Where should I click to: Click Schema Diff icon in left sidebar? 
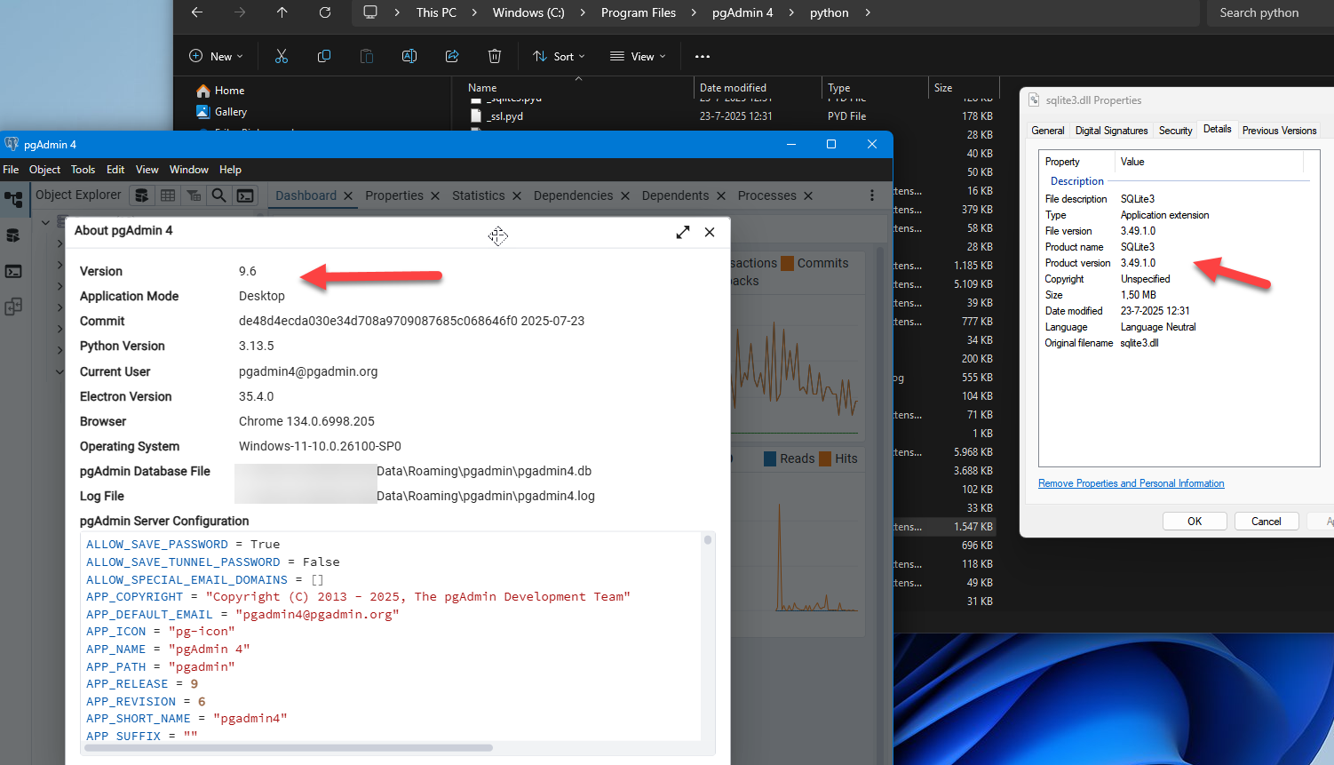[13, 307]
